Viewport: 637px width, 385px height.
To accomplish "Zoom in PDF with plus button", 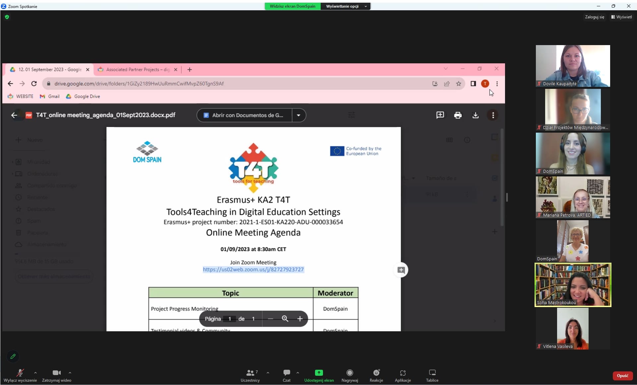I will (x=300, y=319).
